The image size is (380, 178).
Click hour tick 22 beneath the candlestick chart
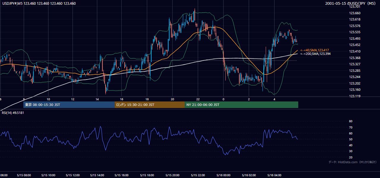click(x=198, y=99)
